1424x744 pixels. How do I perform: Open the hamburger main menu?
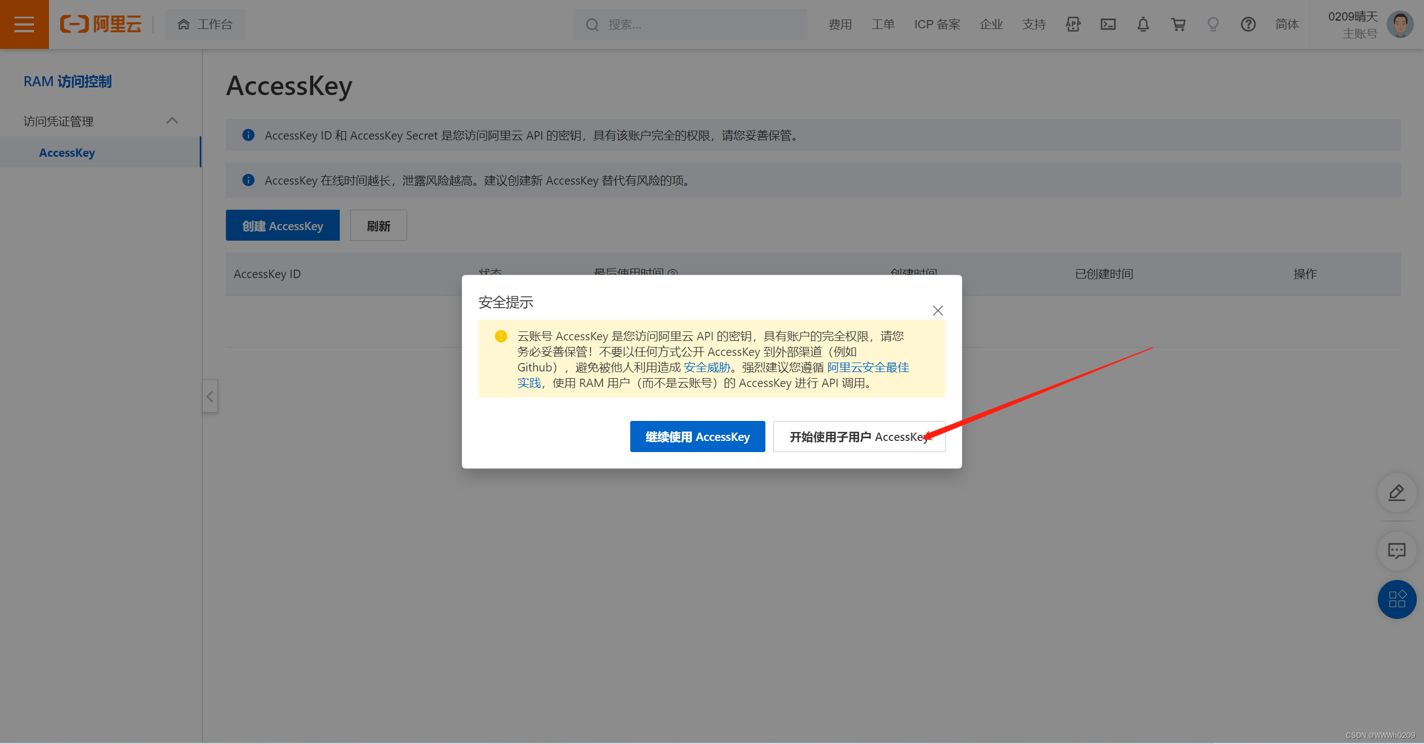coord(24,24)
